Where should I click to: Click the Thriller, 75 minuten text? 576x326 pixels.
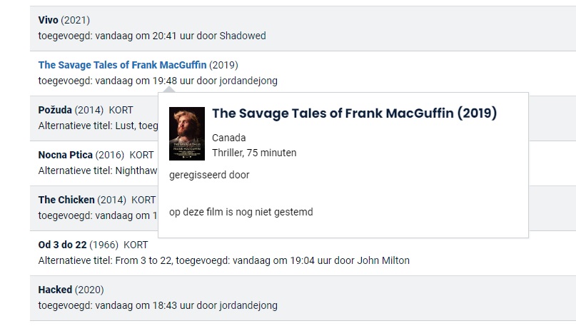254,153
